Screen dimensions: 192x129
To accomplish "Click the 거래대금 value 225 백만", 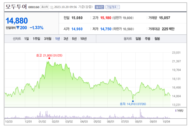I will pos(168,29).
